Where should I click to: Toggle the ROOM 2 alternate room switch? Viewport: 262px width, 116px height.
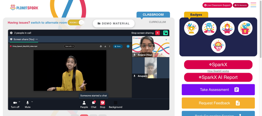click(76, 23)
